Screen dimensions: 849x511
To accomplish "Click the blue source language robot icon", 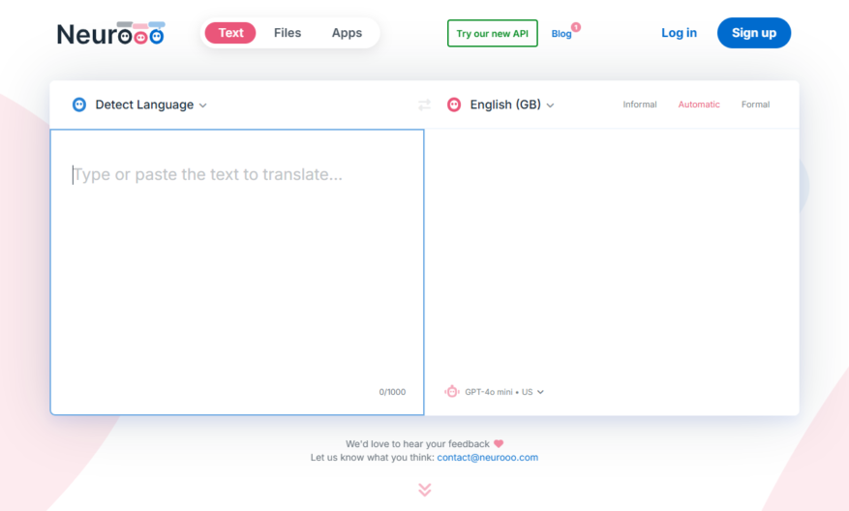I will [x=79, y=105].
